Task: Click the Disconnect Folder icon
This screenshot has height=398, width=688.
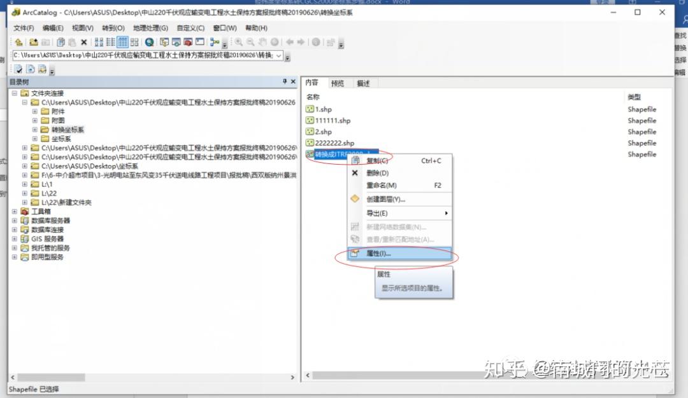Action: click(x=46, y=42)
